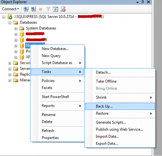Click the Management folder icon

(x=15, y=80)
